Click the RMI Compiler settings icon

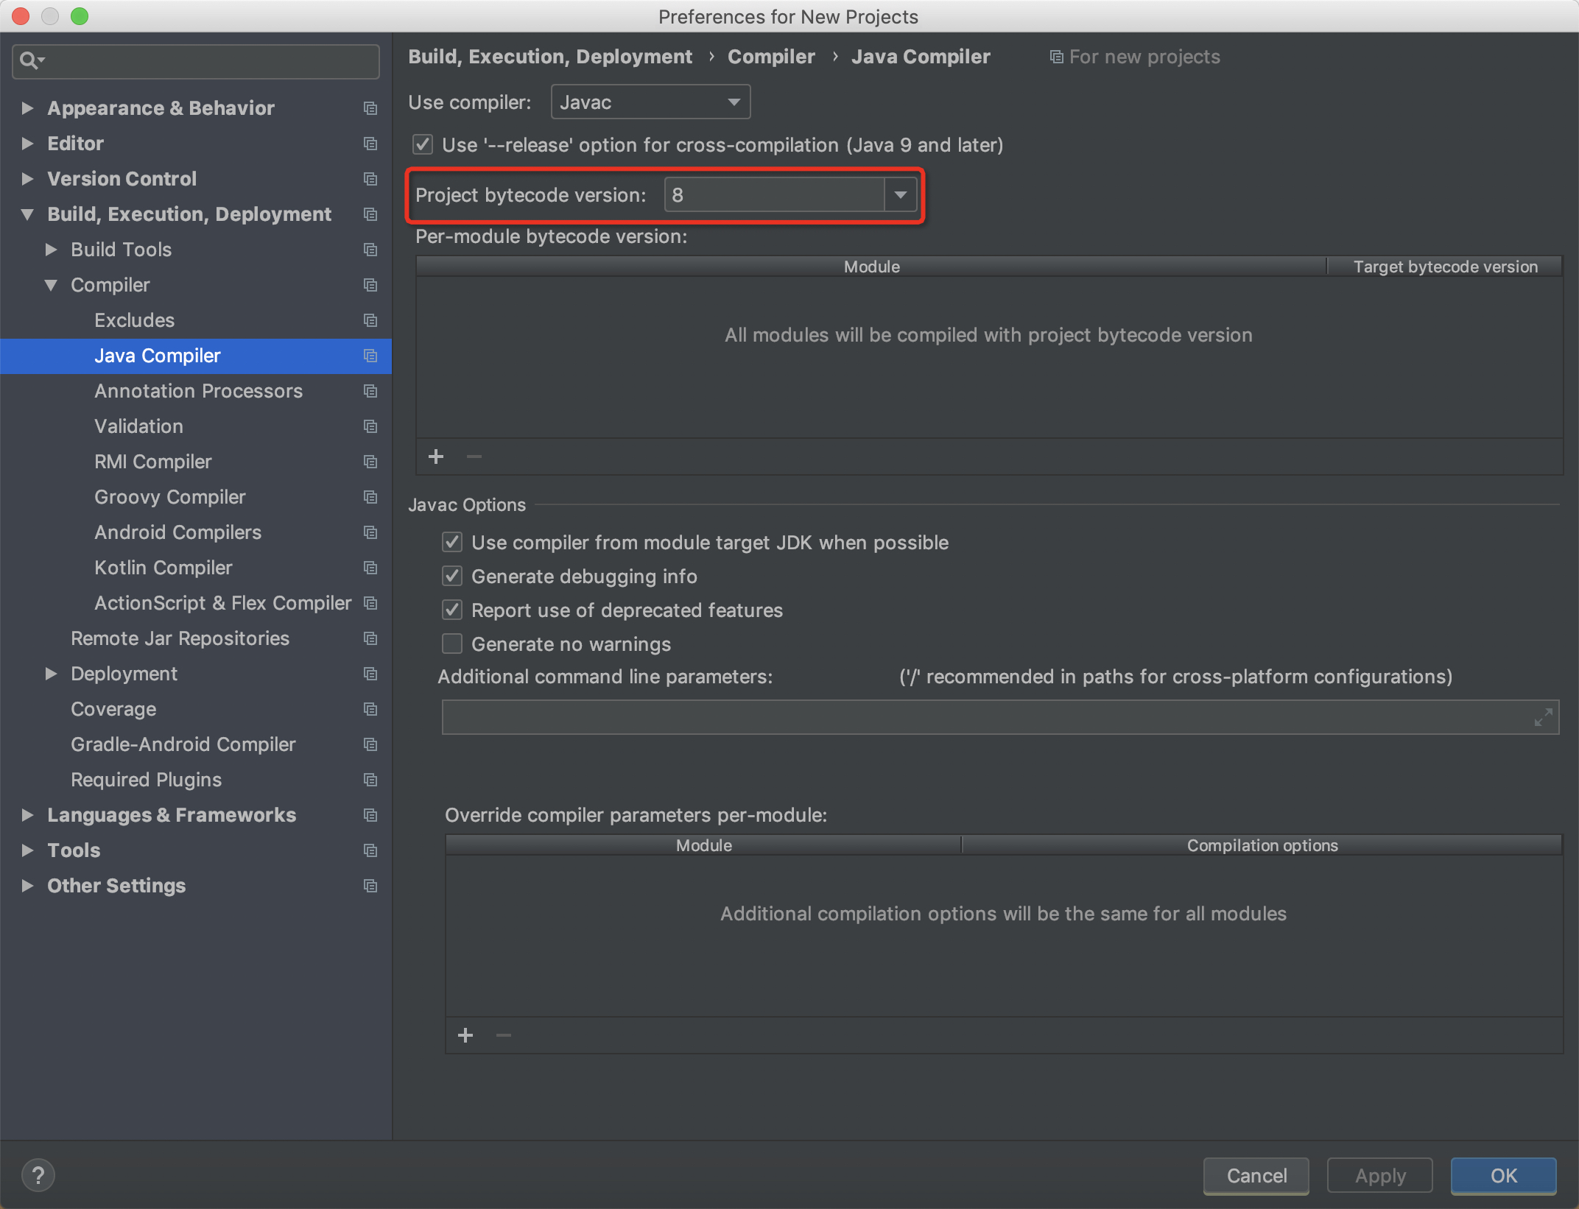370,461
